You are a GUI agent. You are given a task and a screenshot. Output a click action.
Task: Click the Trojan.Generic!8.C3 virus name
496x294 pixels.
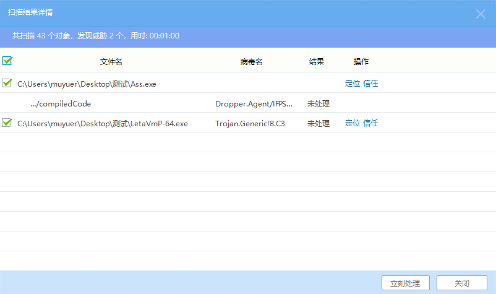tap(249, 123)
